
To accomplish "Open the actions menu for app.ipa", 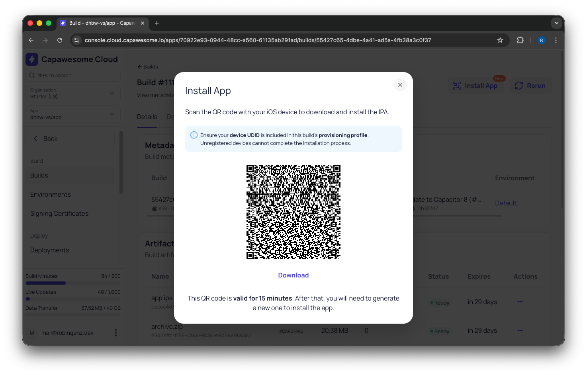I will (520, 301).
